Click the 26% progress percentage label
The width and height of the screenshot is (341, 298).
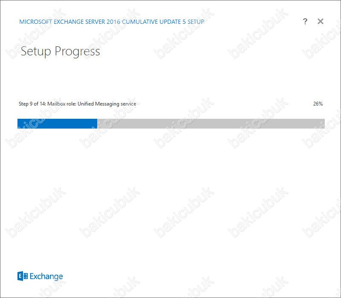318,104
